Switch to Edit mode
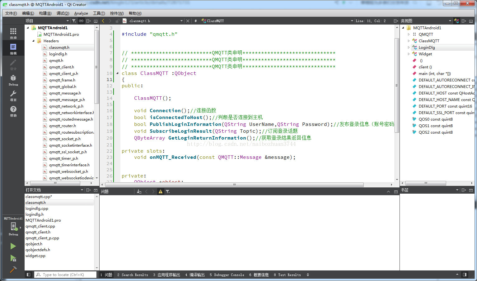 13,48
